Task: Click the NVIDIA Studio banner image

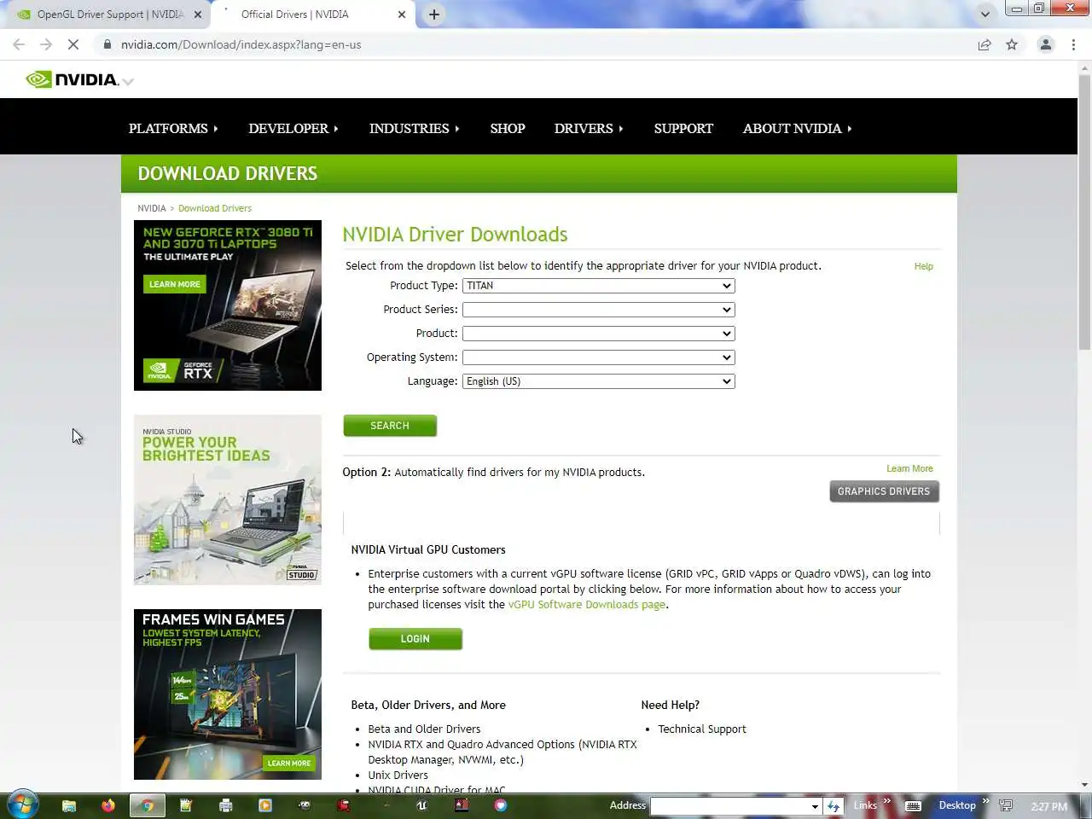Action: click(x=228, y=500)
